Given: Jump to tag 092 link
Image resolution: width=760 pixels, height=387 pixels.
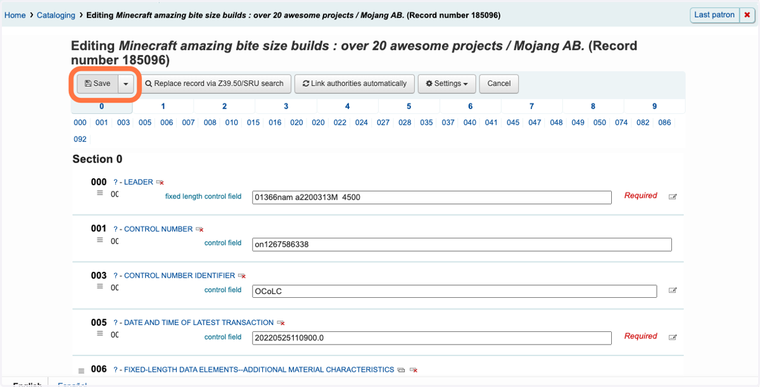Looking at the screenshot, I should (80, 139).
